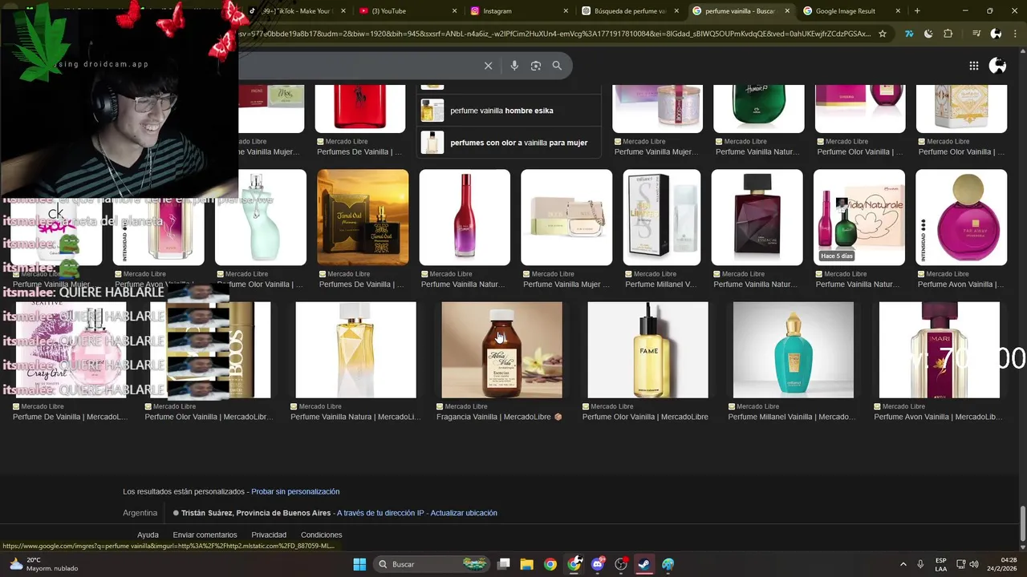The height and width of the screenshot is (577, 1027).
Task: Close the Instagram tab
Action: pyautogui.click(x=566, y=11)
